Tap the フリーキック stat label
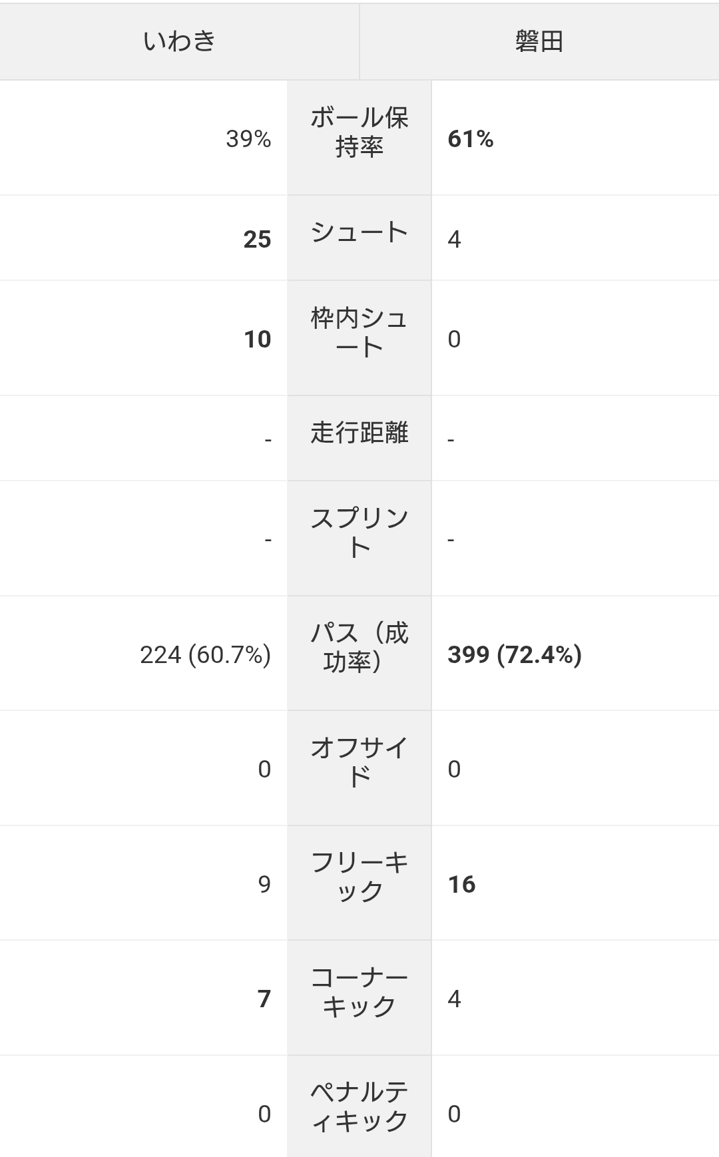 click(359, 877)
